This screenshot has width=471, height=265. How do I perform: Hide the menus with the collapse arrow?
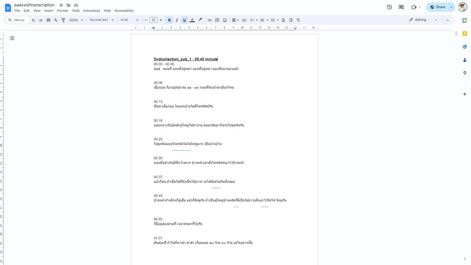click(x=447, y=20)
